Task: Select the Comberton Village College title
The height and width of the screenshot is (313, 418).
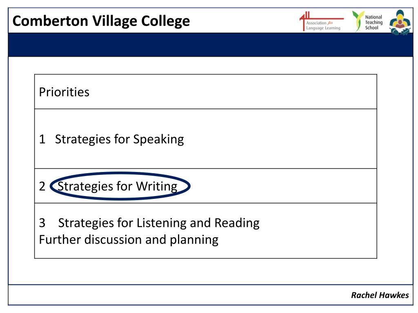Action: (x=101, y=21)
